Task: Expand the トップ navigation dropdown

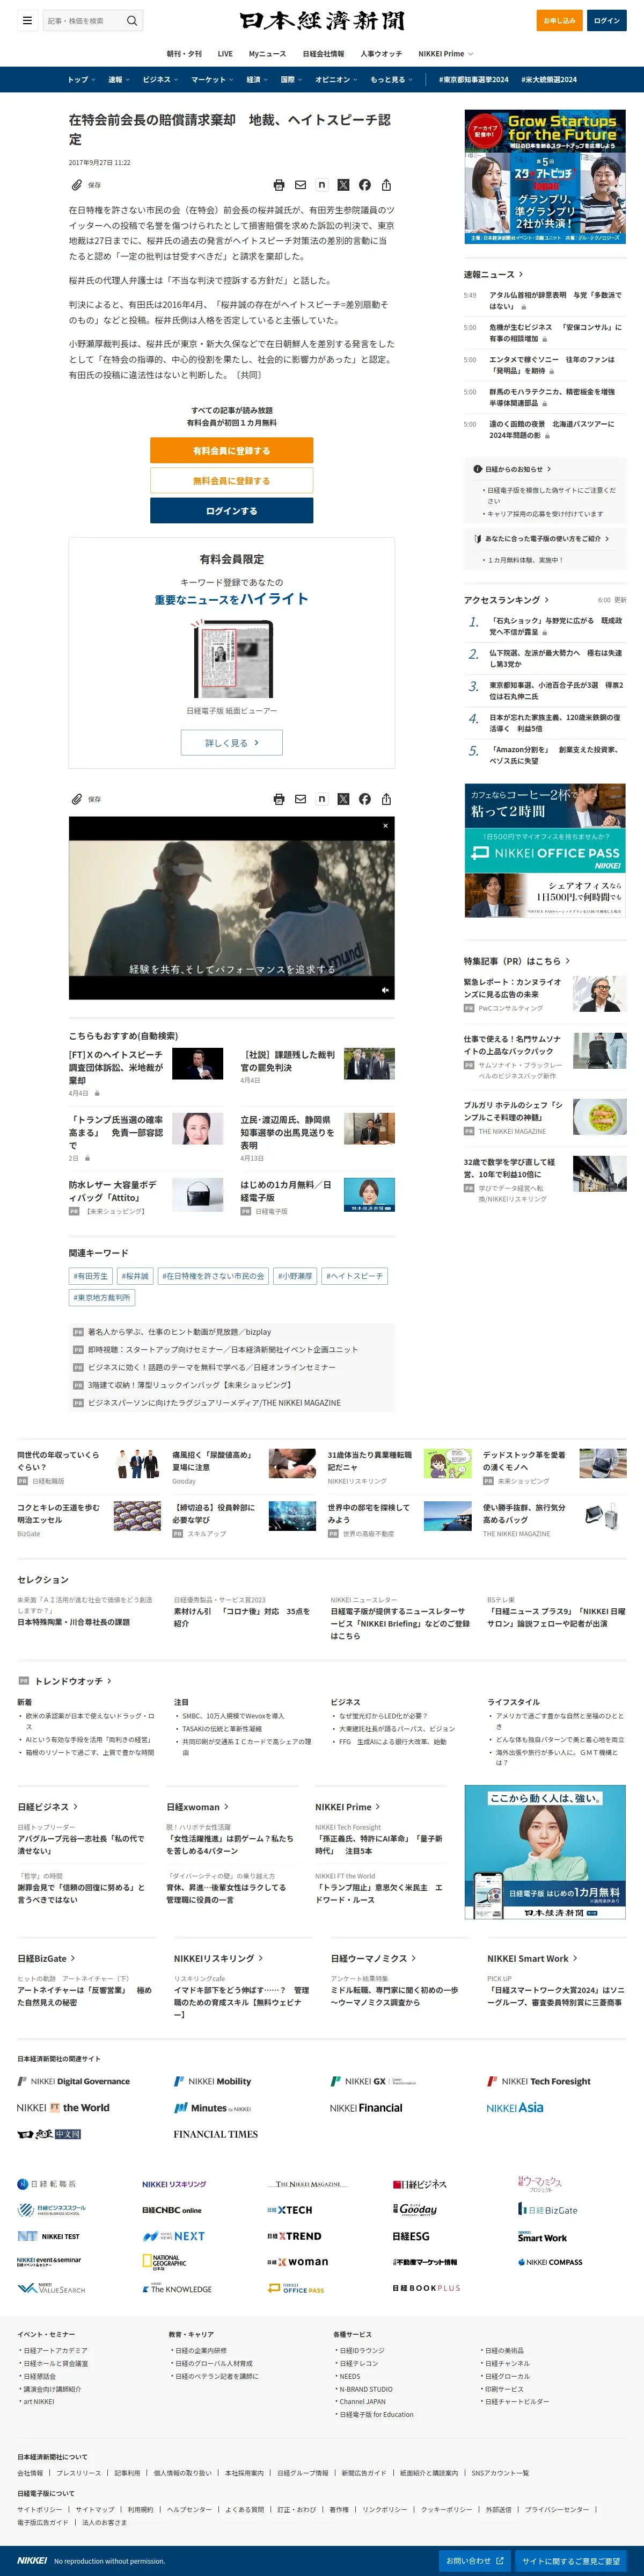Action: click(x=81, y=80)
